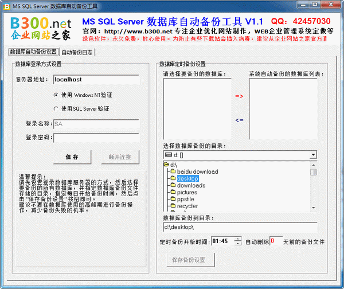Click the folder icon next to baidu download
344x289 pixels.
pos(173,171)
